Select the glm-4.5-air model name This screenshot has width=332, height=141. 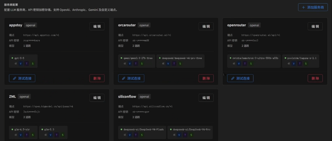point(22,129)
